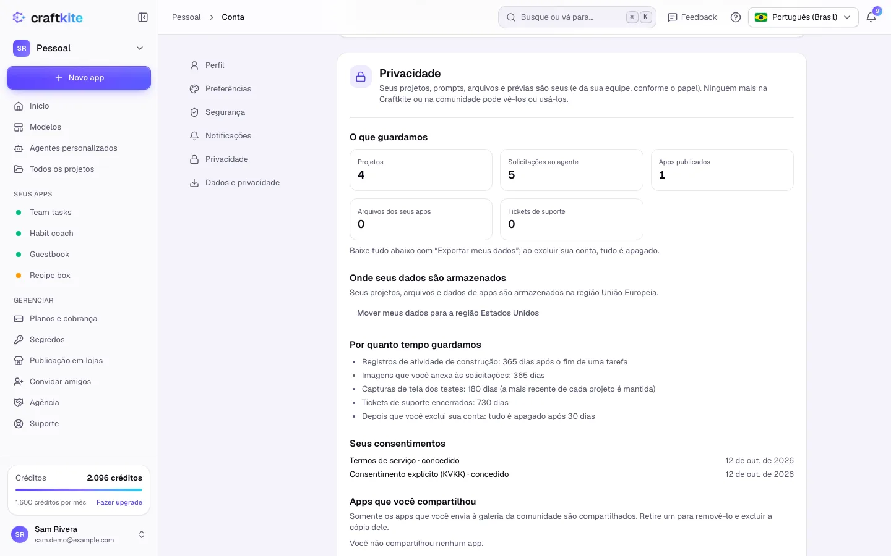
Task: Open notifications bell icon
Action: pyautogui.click(x=871, y=17)
